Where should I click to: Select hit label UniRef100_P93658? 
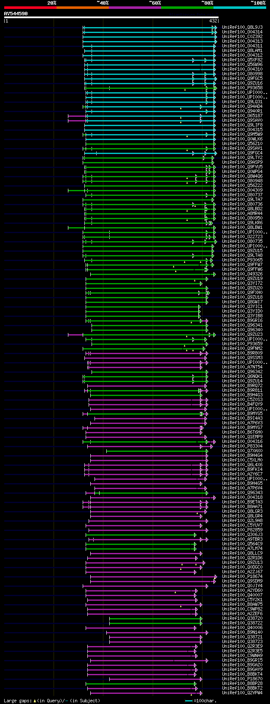point(242,88)
